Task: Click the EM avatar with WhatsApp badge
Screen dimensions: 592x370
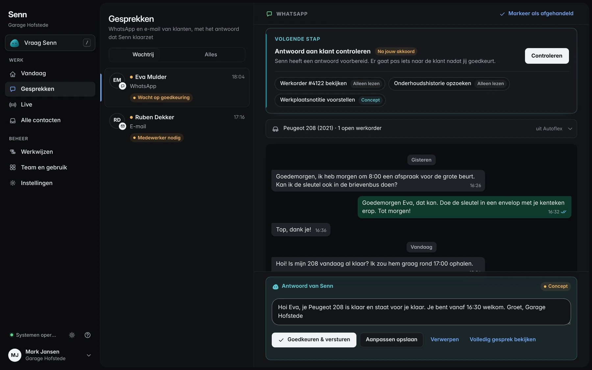Action: click(x=117, y=81)
